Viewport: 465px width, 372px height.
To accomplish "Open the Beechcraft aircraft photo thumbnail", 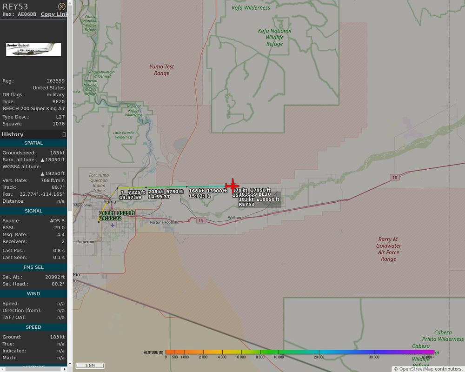I will (33, 49).
